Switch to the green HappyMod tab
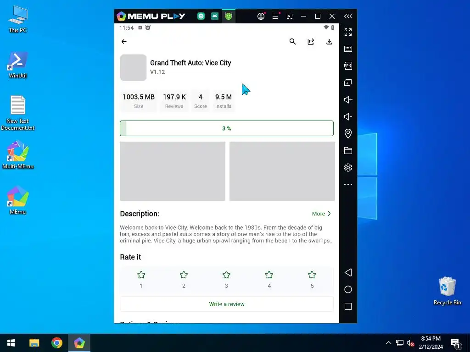This screenshot has width=470, height=352. pyautogui.click(x=229, y=16)
